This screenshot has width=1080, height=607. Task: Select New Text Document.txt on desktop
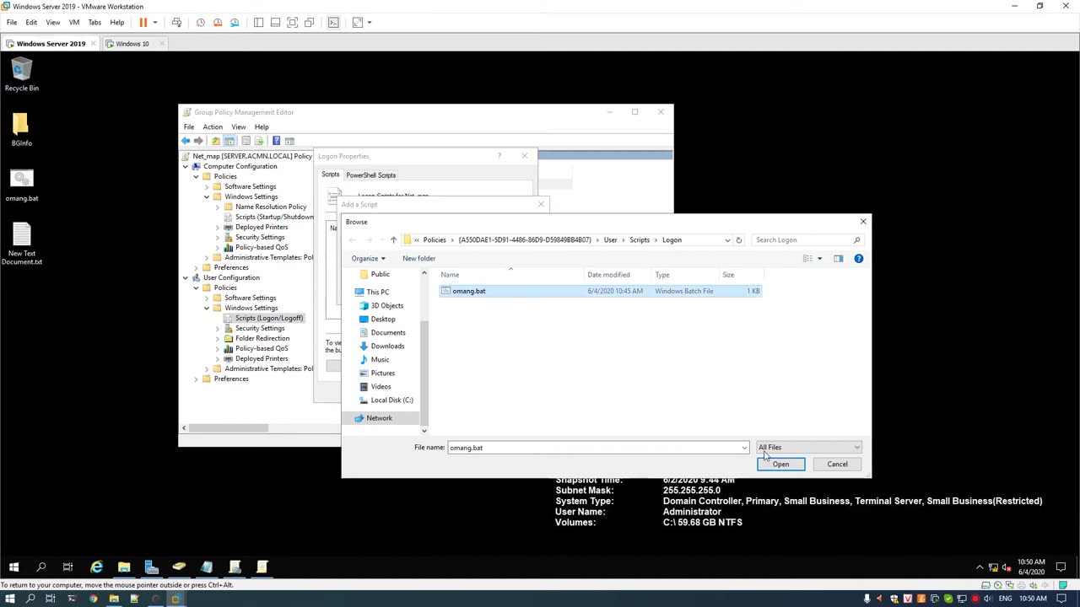coord(21,244)
